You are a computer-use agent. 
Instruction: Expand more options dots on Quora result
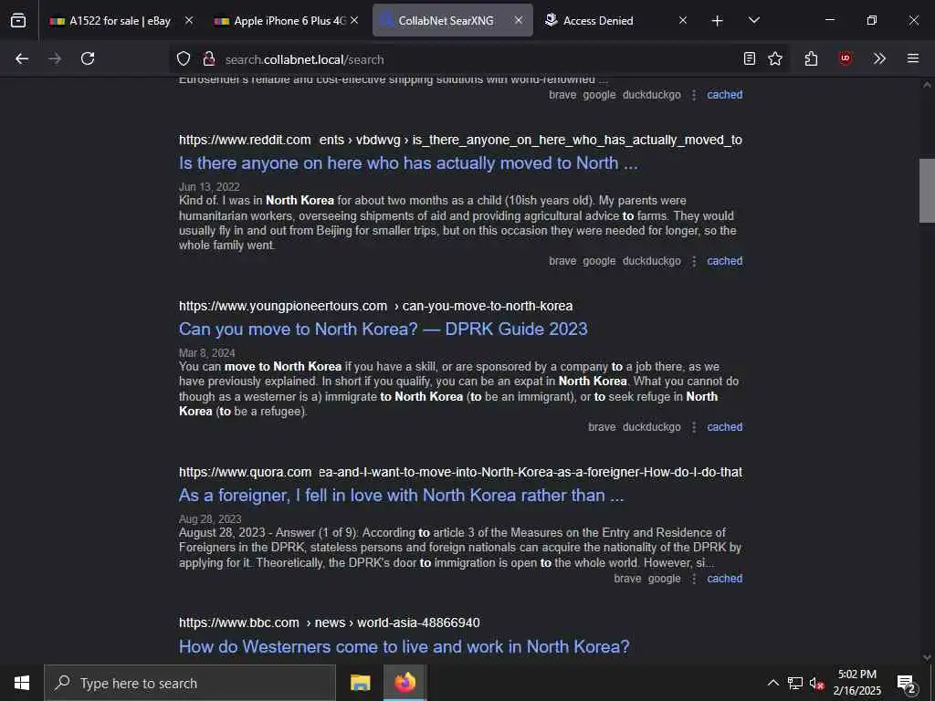click(x=694, y=579)
